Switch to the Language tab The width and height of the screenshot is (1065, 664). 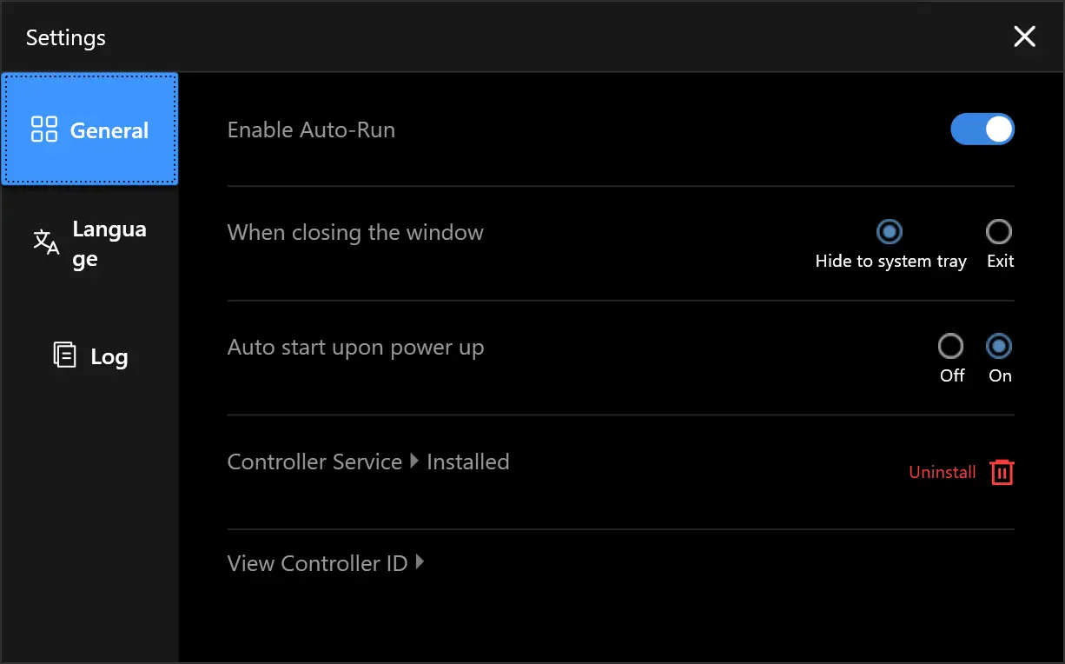[89, 243]
